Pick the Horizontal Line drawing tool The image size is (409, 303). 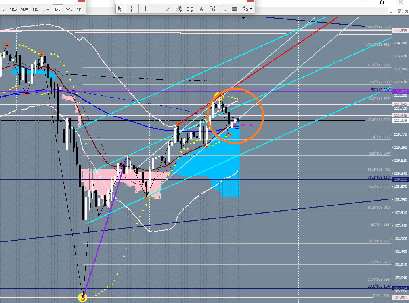157,9
